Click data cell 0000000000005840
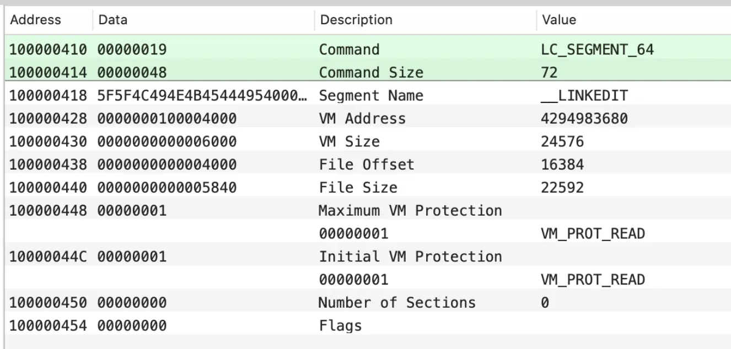731x349 pixels. (167, 188)
